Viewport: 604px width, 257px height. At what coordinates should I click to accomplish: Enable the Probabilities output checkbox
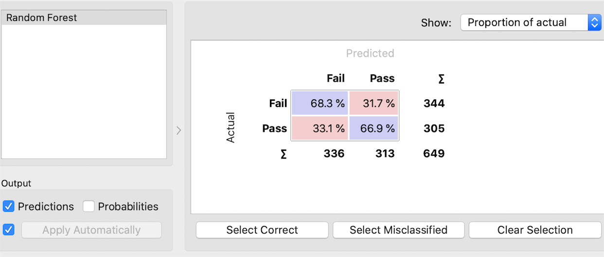click(89, 206)
